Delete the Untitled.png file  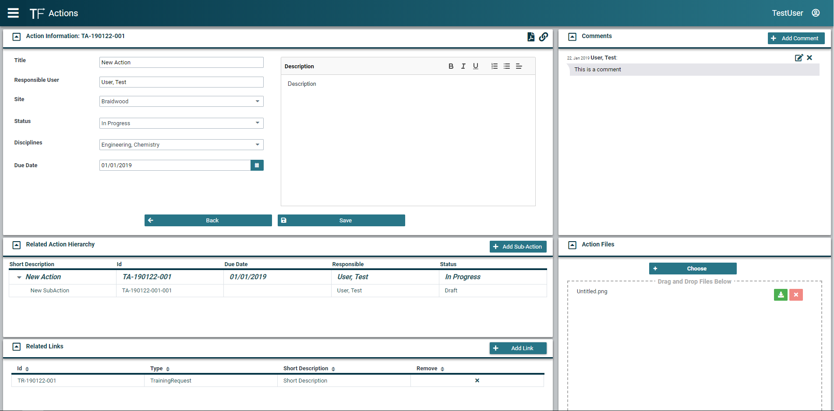point(796,295)
